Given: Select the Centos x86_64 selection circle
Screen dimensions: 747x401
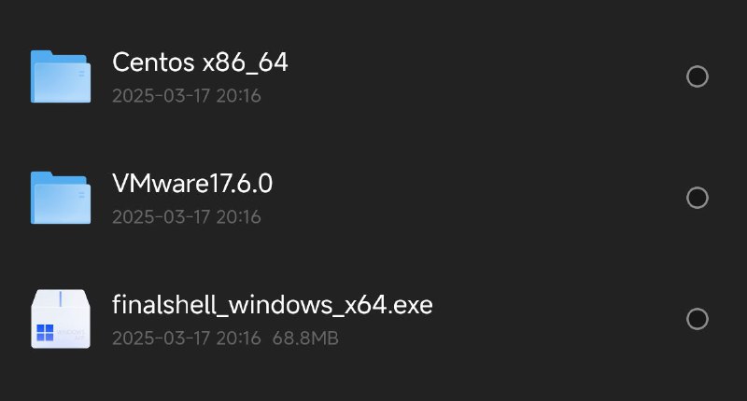Looking at the screenshot, I should 697,76.
